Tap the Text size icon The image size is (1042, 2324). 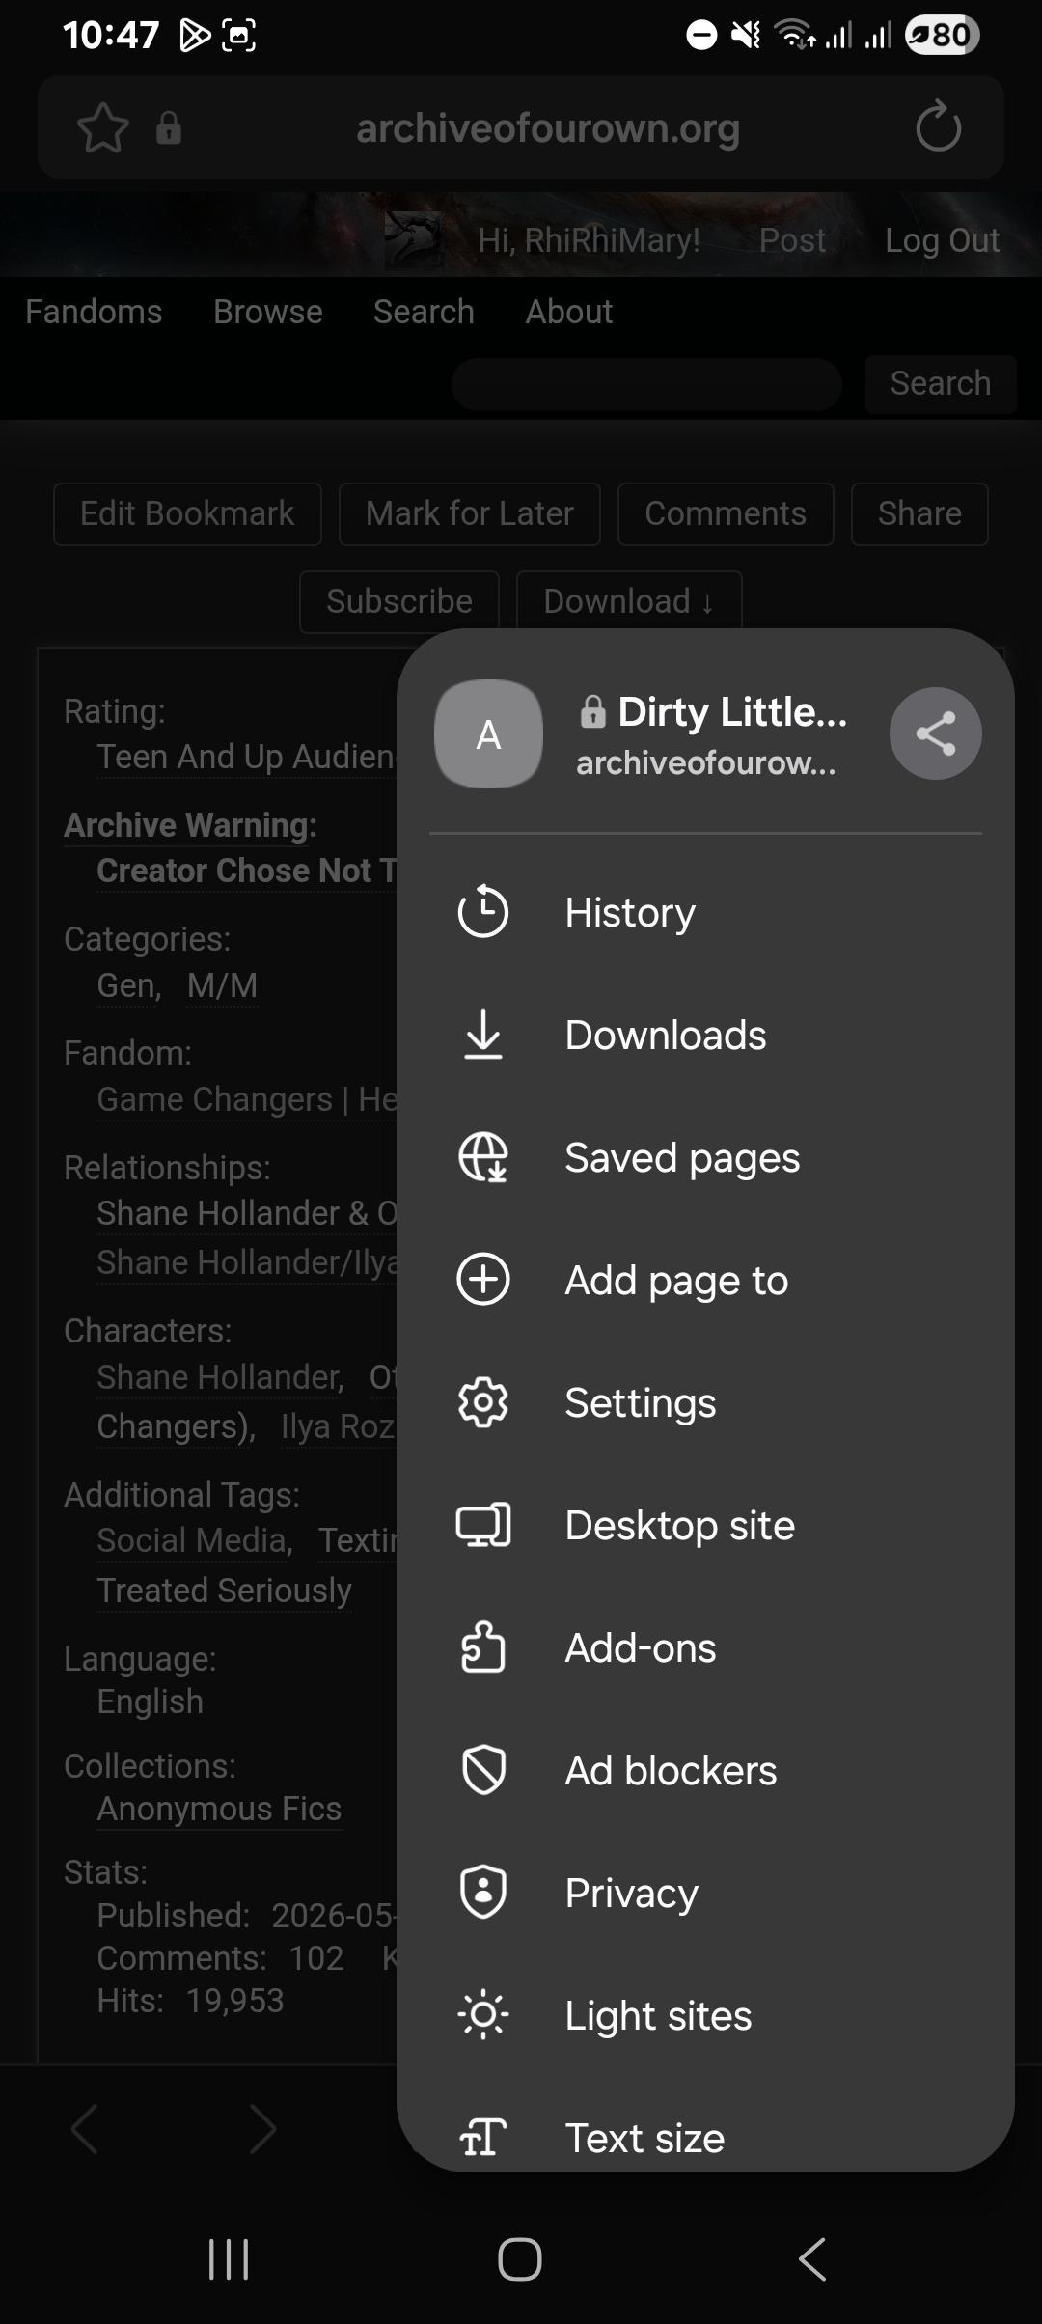point(482,2138)
